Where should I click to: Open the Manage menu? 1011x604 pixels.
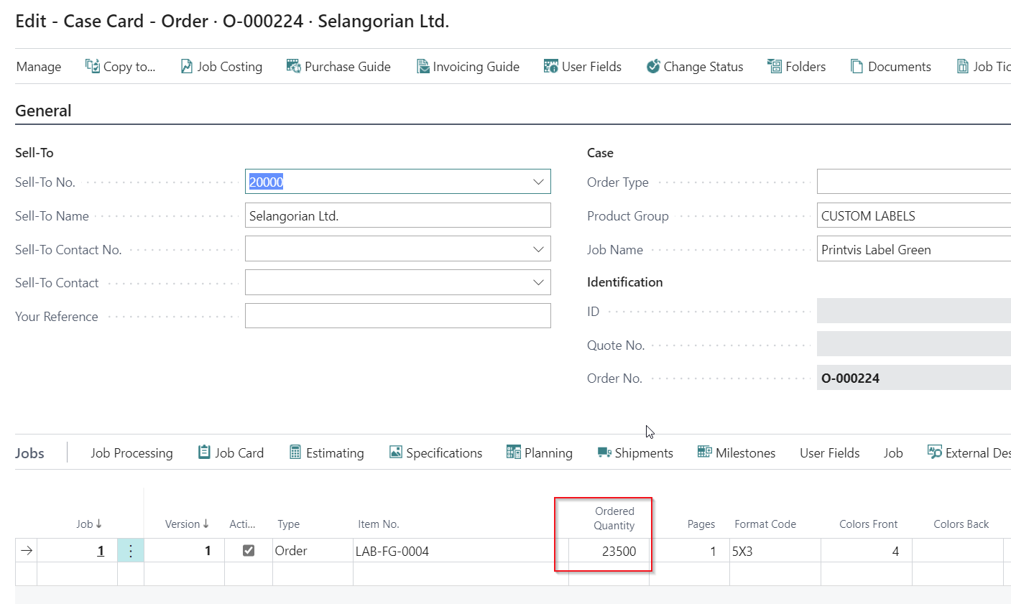(x=39, y=67)
